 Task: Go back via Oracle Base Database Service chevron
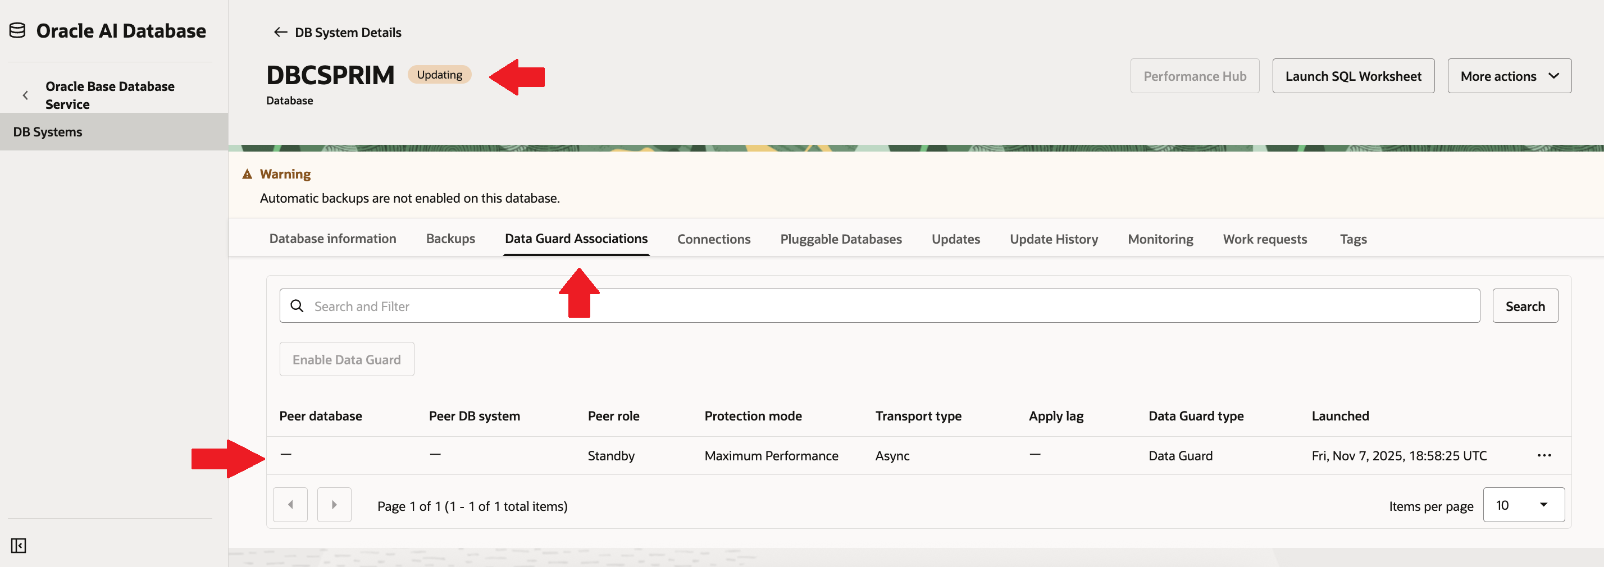[25, 95]
